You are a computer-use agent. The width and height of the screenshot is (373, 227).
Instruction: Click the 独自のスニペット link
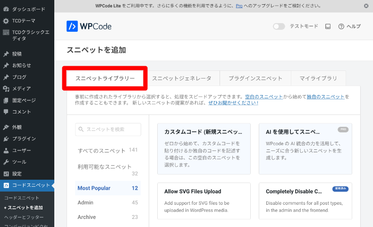pyautogui.click(x=326, y=96)
